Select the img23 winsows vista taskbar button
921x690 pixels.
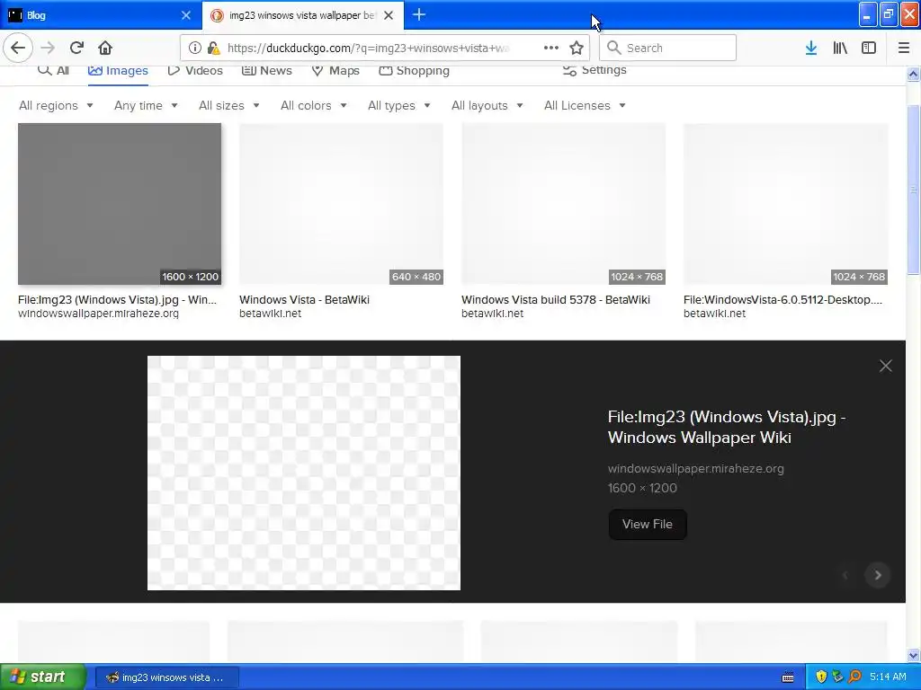click(x=167, y=677)
